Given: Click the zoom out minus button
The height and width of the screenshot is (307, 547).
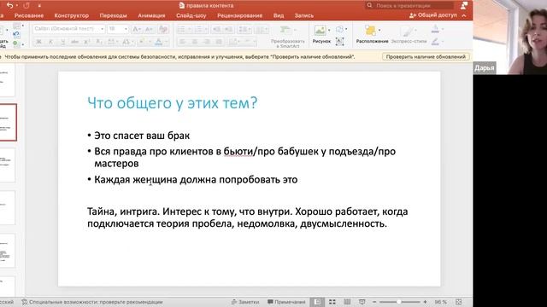Looking at the screenshot, I should coord(374,302).
